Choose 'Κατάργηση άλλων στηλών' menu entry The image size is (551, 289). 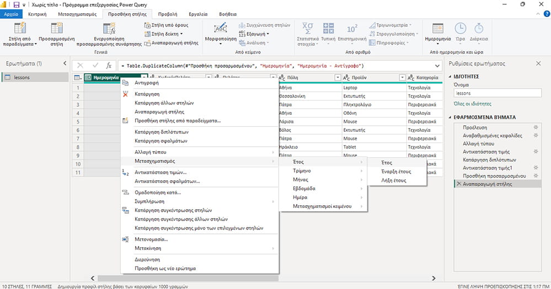tap(164, 103)
